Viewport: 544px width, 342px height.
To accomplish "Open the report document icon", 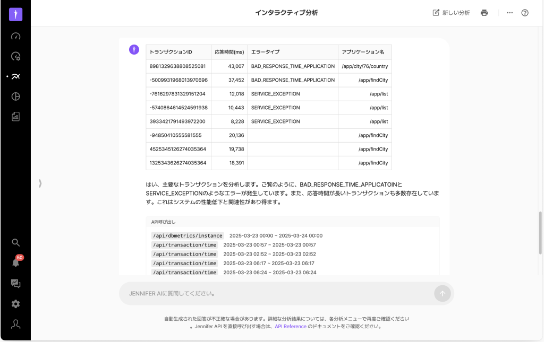I will pyautogui.click(x=15, y=117).
